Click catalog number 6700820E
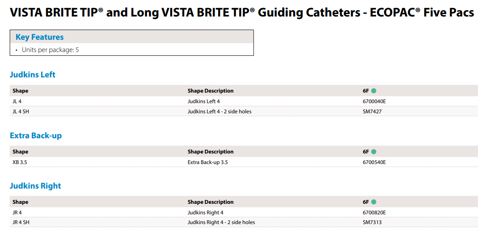Image resolution: width=478 pixels, height=230 pixels. (373, 212)
